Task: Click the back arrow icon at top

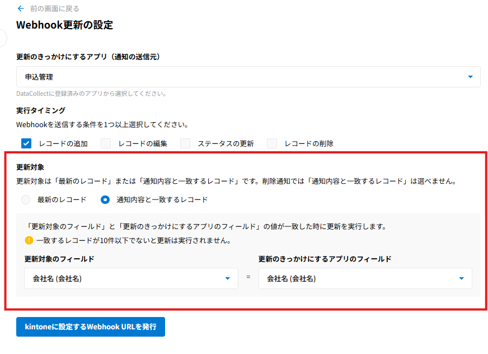Action: [21, 8]
